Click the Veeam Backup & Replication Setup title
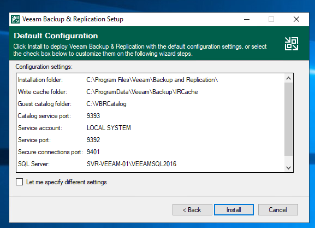The image size is (315, 228). (x=73, y=19)
